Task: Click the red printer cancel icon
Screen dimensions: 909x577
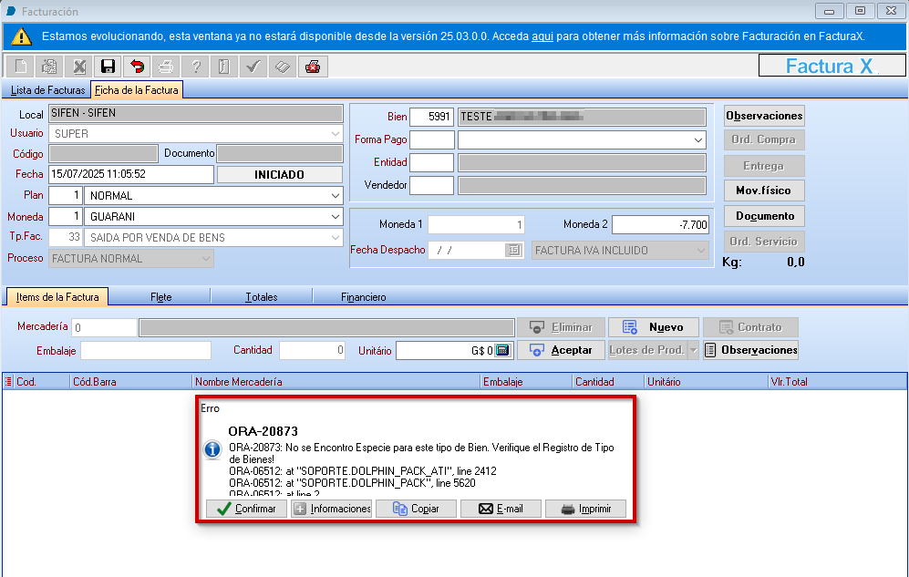Action: (x=313, y=67)
